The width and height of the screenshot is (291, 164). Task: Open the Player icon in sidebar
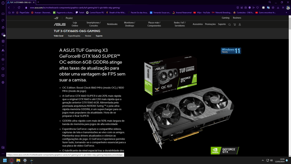point(3,60)
